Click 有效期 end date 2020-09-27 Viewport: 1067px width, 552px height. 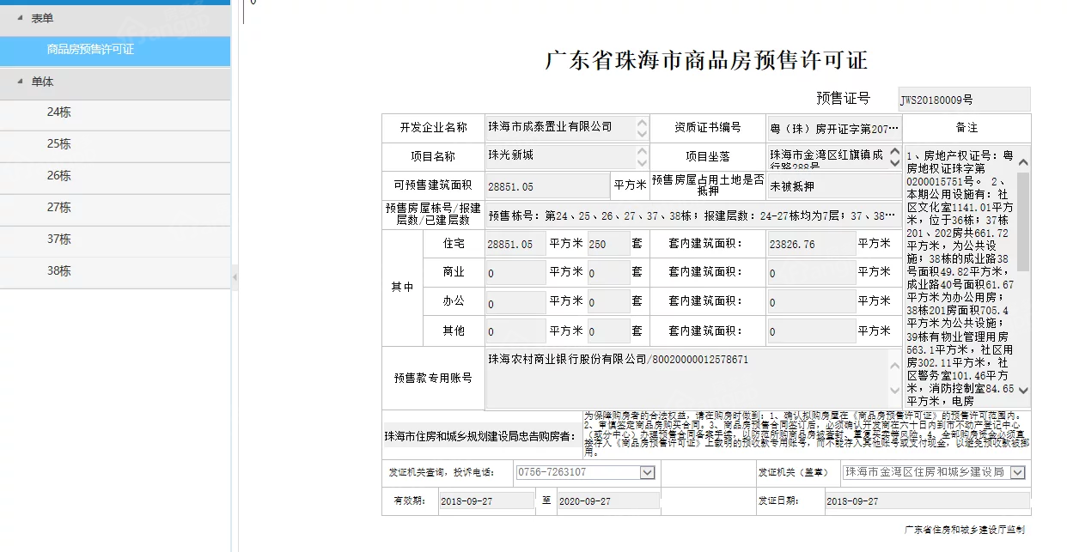[x=609, y=500]
